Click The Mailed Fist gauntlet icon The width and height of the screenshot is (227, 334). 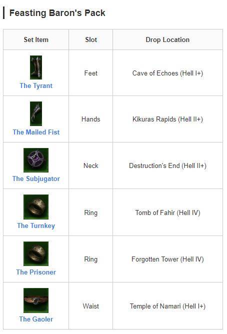tap(36, 113)
